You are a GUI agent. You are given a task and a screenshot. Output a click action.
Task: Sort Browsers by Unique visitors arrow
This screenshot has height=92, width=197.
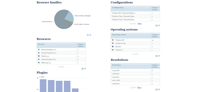(84, 44)
